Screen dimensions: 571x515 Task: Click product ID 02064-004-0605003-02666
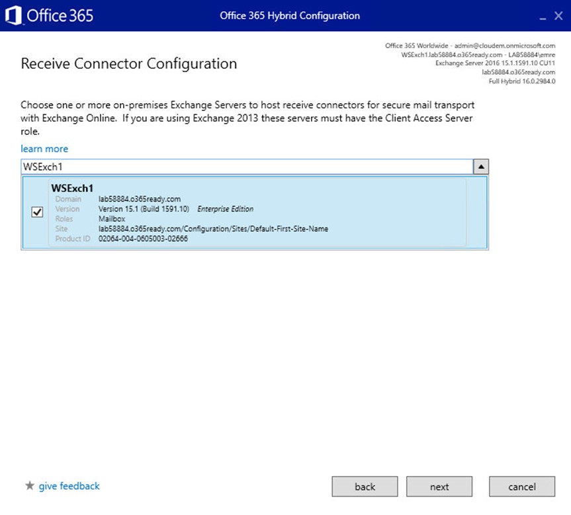click(143, 239)
